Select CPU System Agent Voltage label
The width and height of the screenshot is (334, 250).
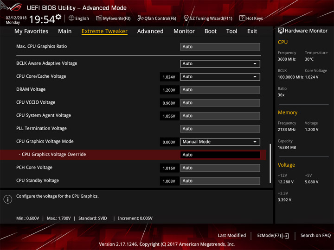44,115
